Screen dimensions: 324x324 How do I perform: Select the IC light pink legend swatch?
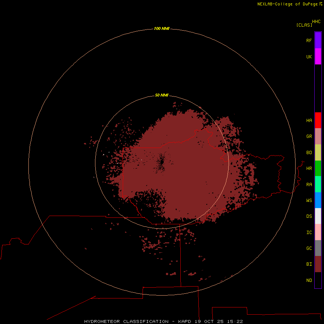pyautogui.click(x=318, y=232)
